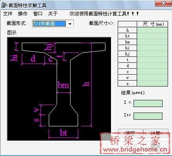The height and width of the screenshot is (156, 172).
Task: Click the hj dimension input cell
Action: 153,54
